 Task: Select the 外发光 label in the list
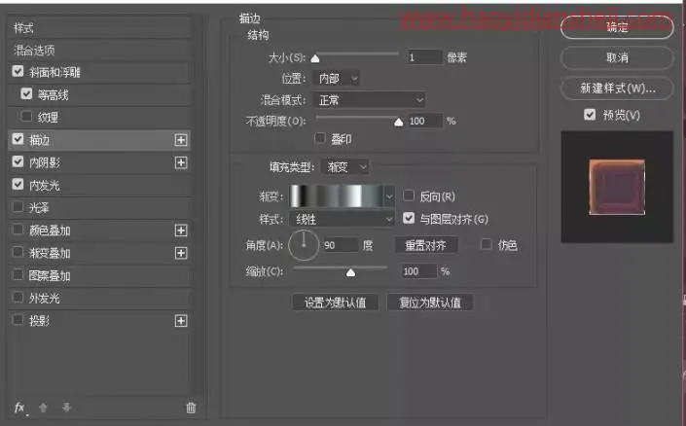(44, 299)
